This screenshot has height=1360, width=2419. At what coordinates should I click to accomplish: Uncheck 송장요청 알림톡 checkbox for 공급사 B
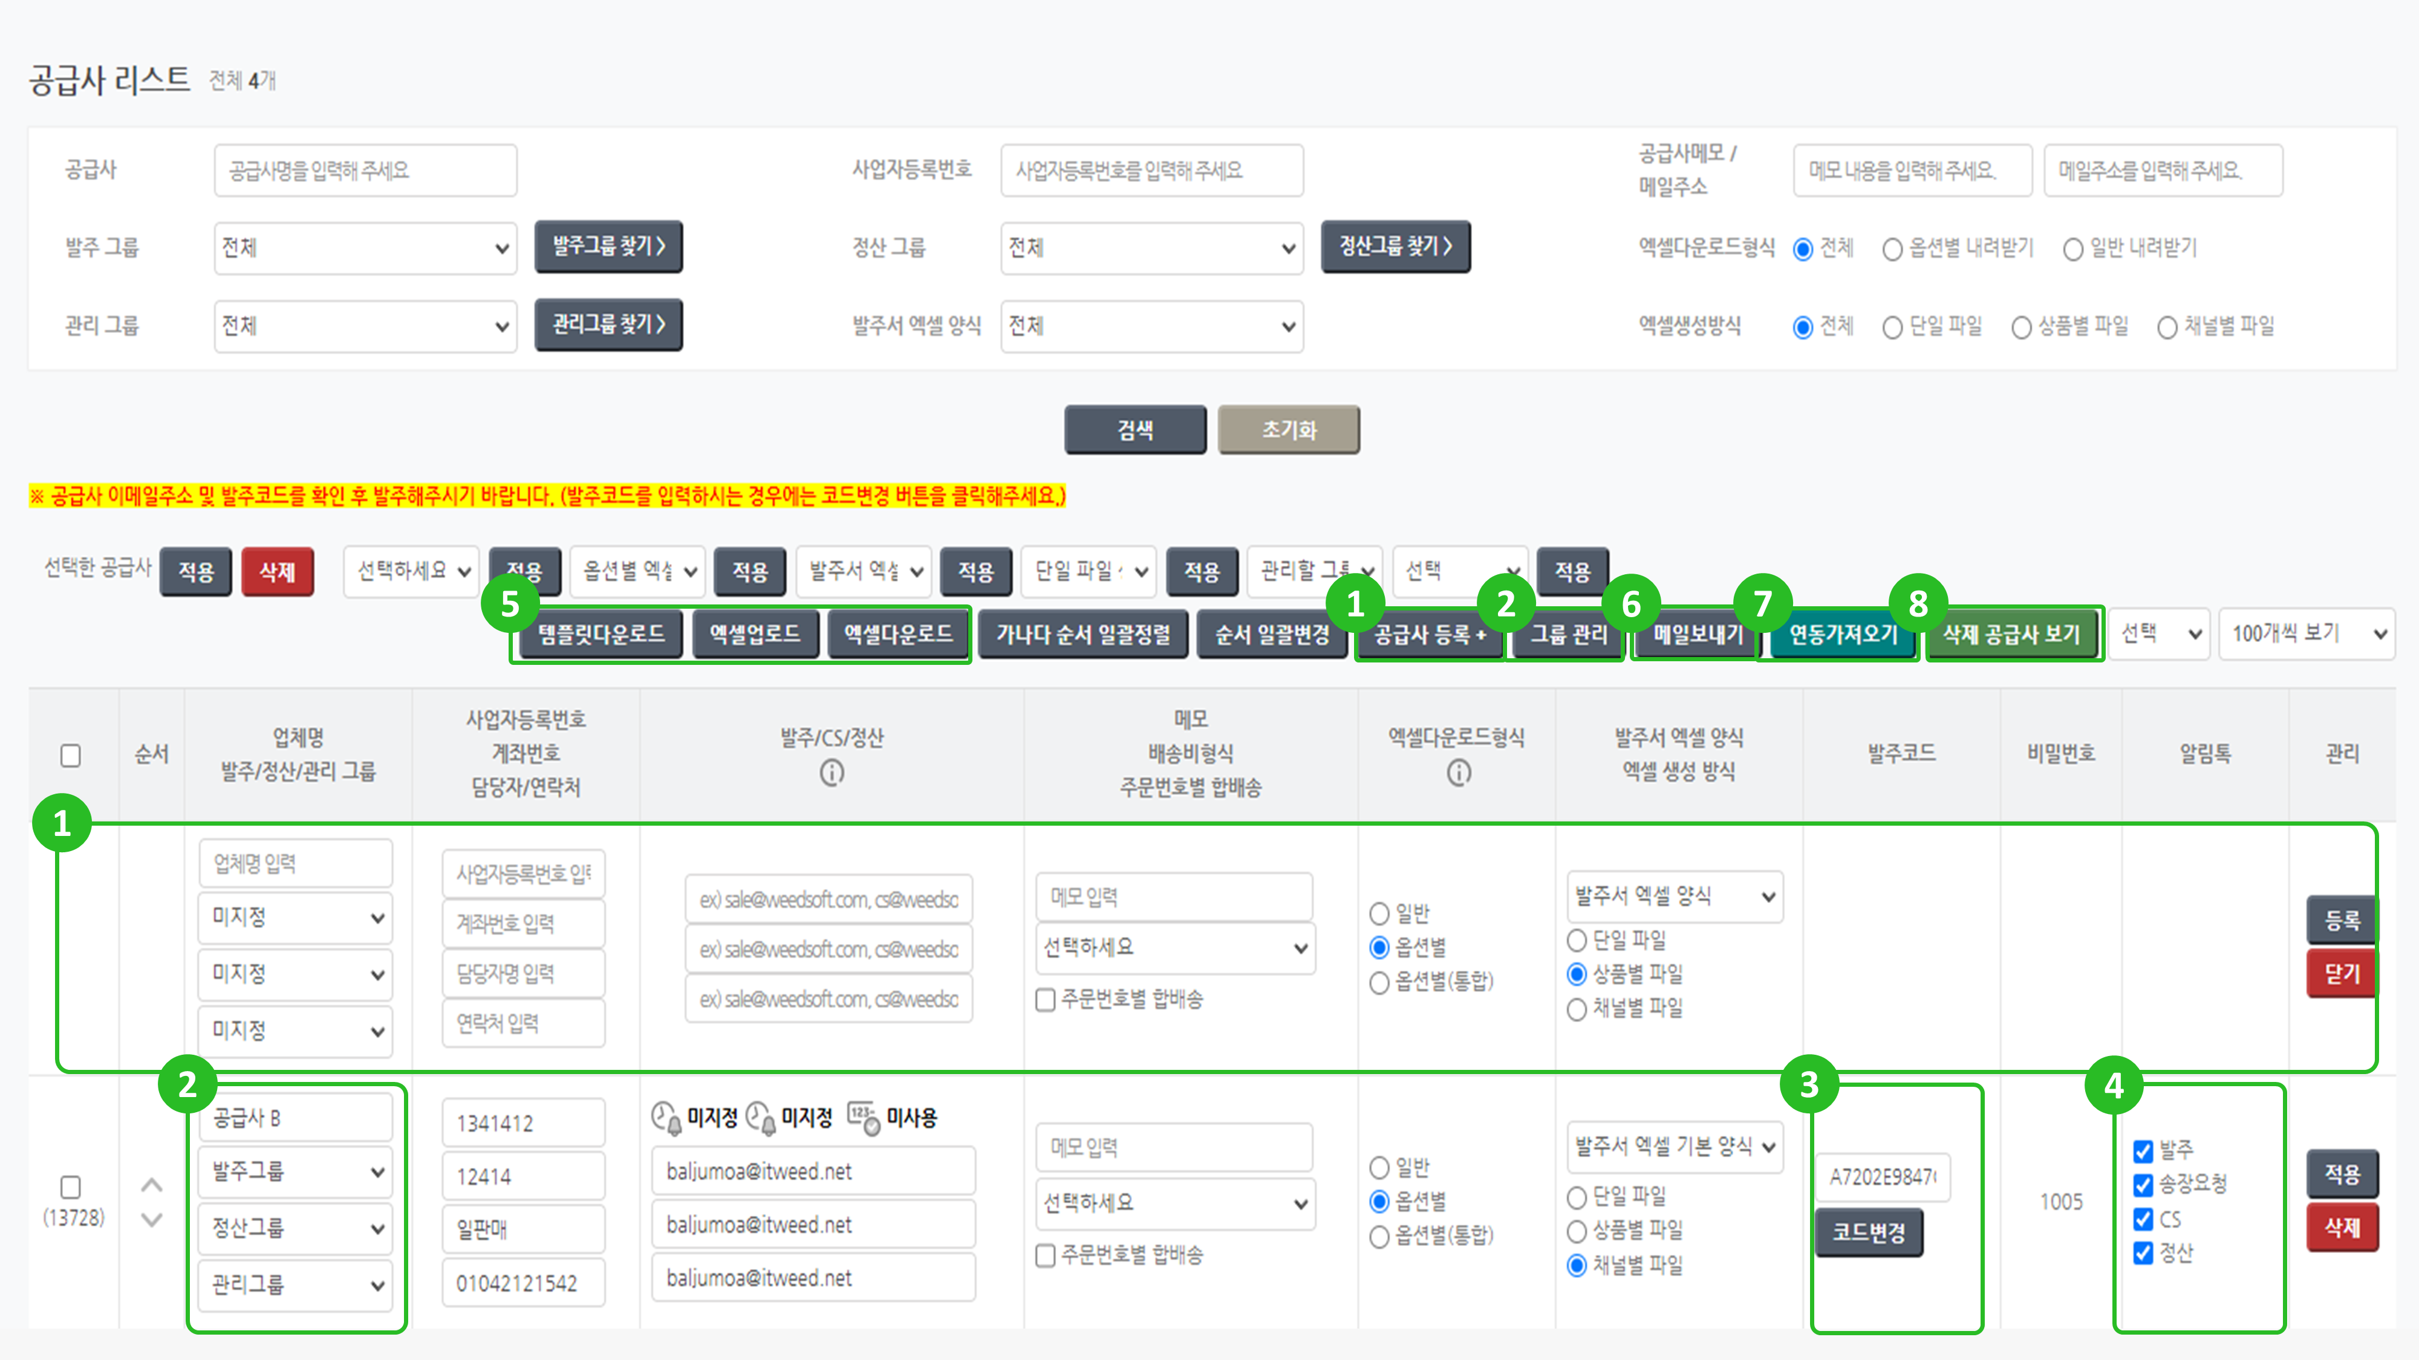[2143, 1185]
